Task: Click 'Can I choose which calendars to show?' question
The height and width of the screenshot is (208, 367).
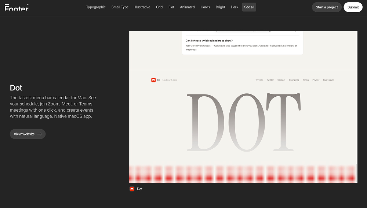Action: tap(209, 41)
